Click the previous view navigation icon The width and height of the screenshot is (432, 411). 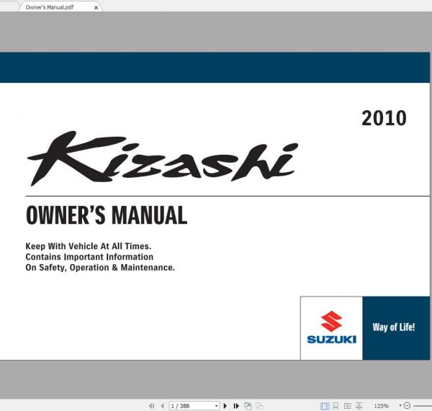(248, 406)
